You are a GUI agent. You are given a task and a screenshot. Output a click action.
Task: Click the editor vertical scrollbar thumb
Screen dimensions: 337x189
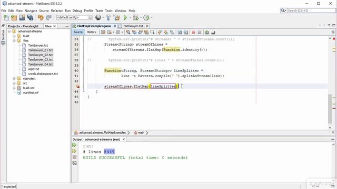tap(330, 109)
